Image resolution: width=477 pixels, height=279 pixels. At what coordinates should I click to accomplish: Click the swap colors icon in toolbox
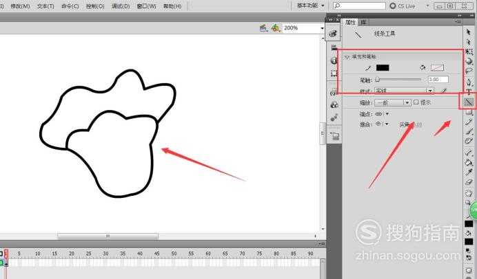(x=469, y=257)
